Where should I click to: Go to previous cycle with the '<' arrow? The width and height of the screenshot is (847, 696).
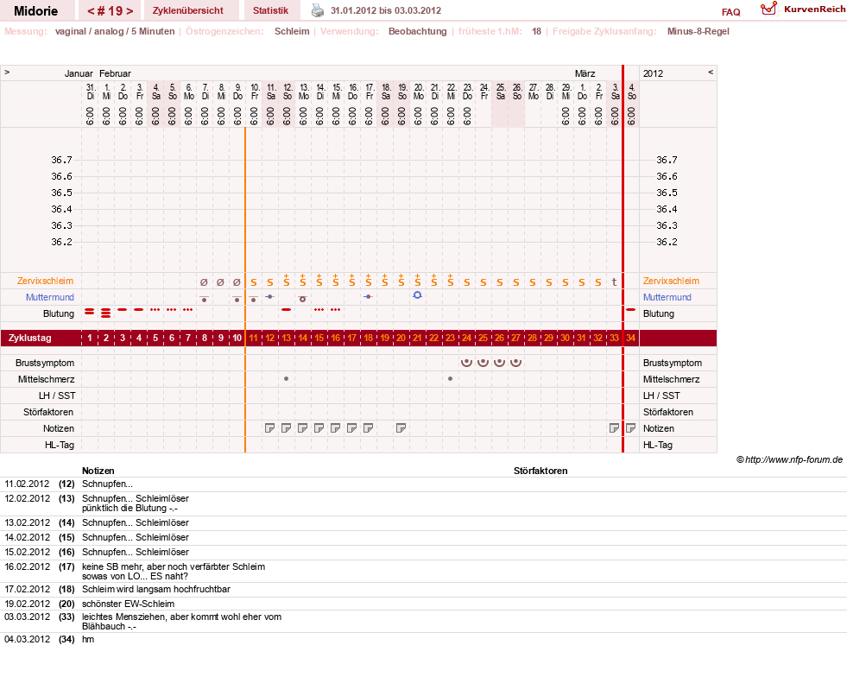[x=91, y=11]
